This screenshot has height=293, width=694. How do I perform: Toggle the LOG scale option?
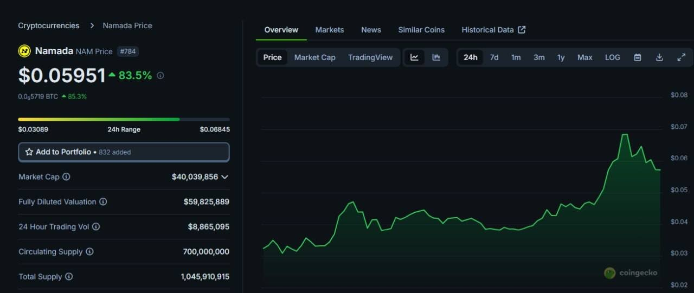pos(613,57)
